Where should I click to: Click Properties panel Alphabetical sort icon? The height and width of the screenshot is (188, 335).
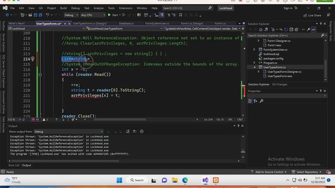click(x=255, y=101)
